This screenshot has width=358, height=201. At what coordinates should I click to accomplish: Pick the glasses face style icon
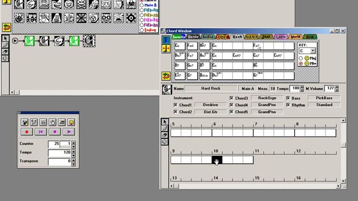(x=106, y=18)
